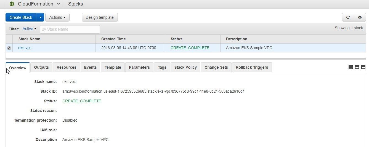Image resolution: width=369 pixels, height=147 pixels.
Task: Click the CloudFormation service logo icon
Action: pos(12,4)
